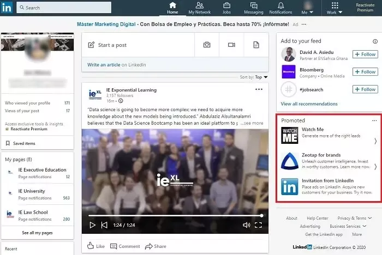Viewport: 382px width, 255px height.
Task: Open the Invitation from LinkedIn ad title
Action: pos(327,180)
